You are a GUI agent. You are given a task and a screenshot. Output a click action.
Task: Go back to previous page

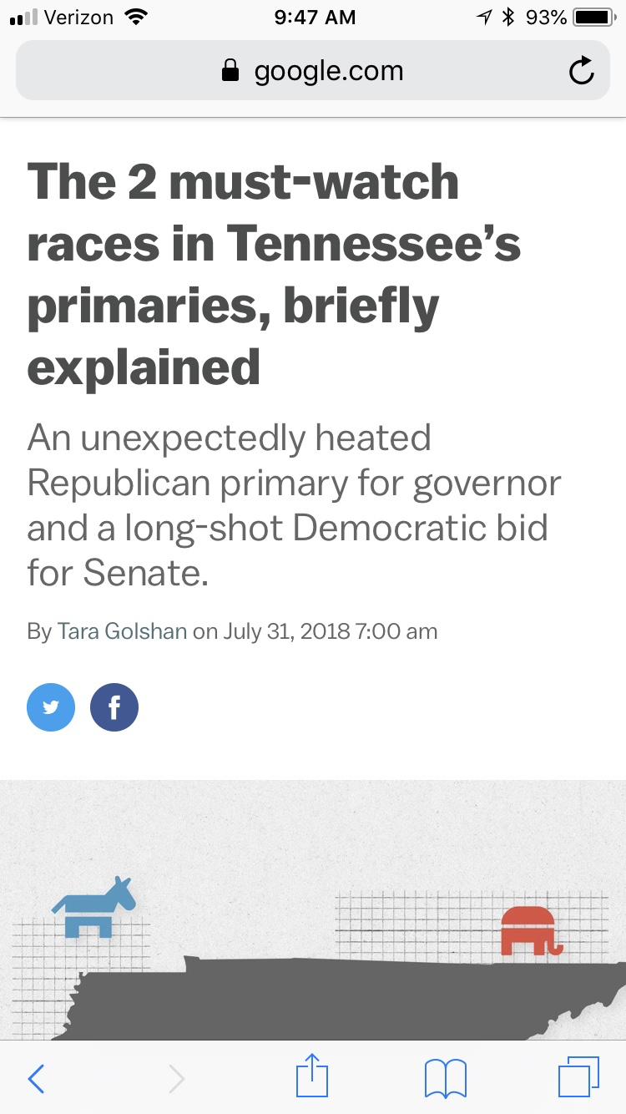tap(36, 1079)
